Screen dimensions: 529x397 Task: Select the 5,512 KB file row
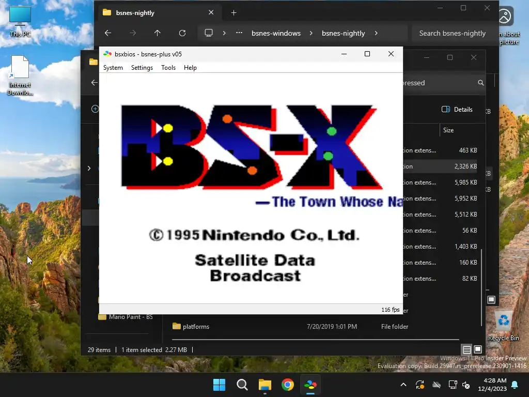tap(440, 215)
